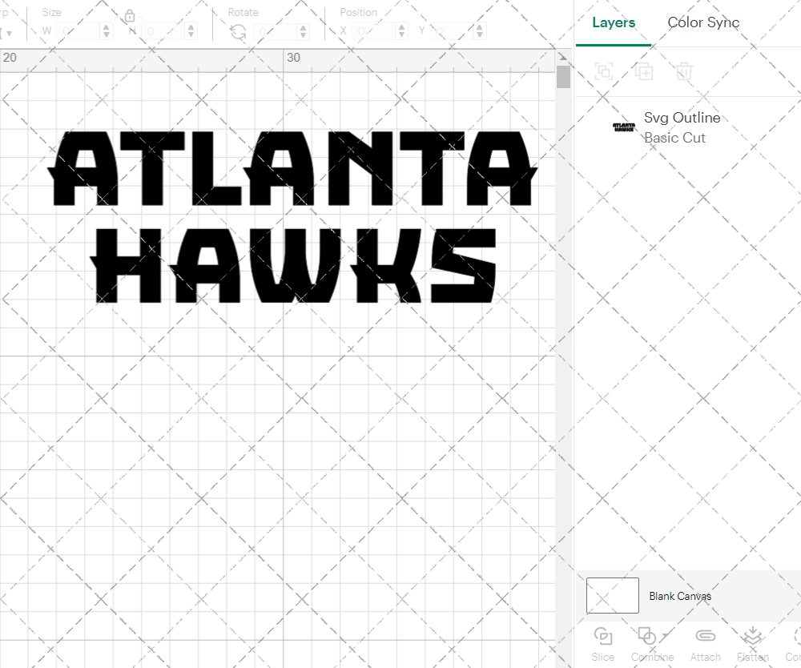Click the Position X stepper arrows
Viewport: 801px width, 668px height.
(402, 31)
